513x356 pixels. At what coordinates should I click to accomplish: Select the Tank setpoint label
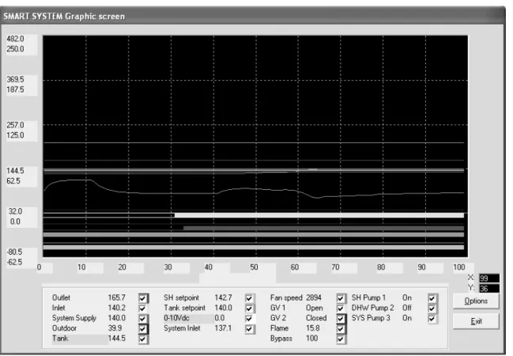click(x=184, y=308)
